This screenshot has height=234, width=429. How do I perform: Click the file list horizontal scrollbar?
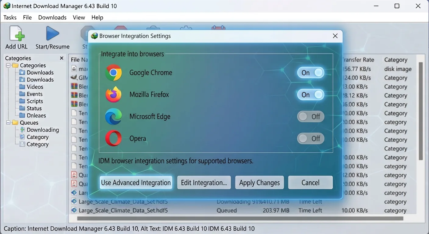[240, 218]
